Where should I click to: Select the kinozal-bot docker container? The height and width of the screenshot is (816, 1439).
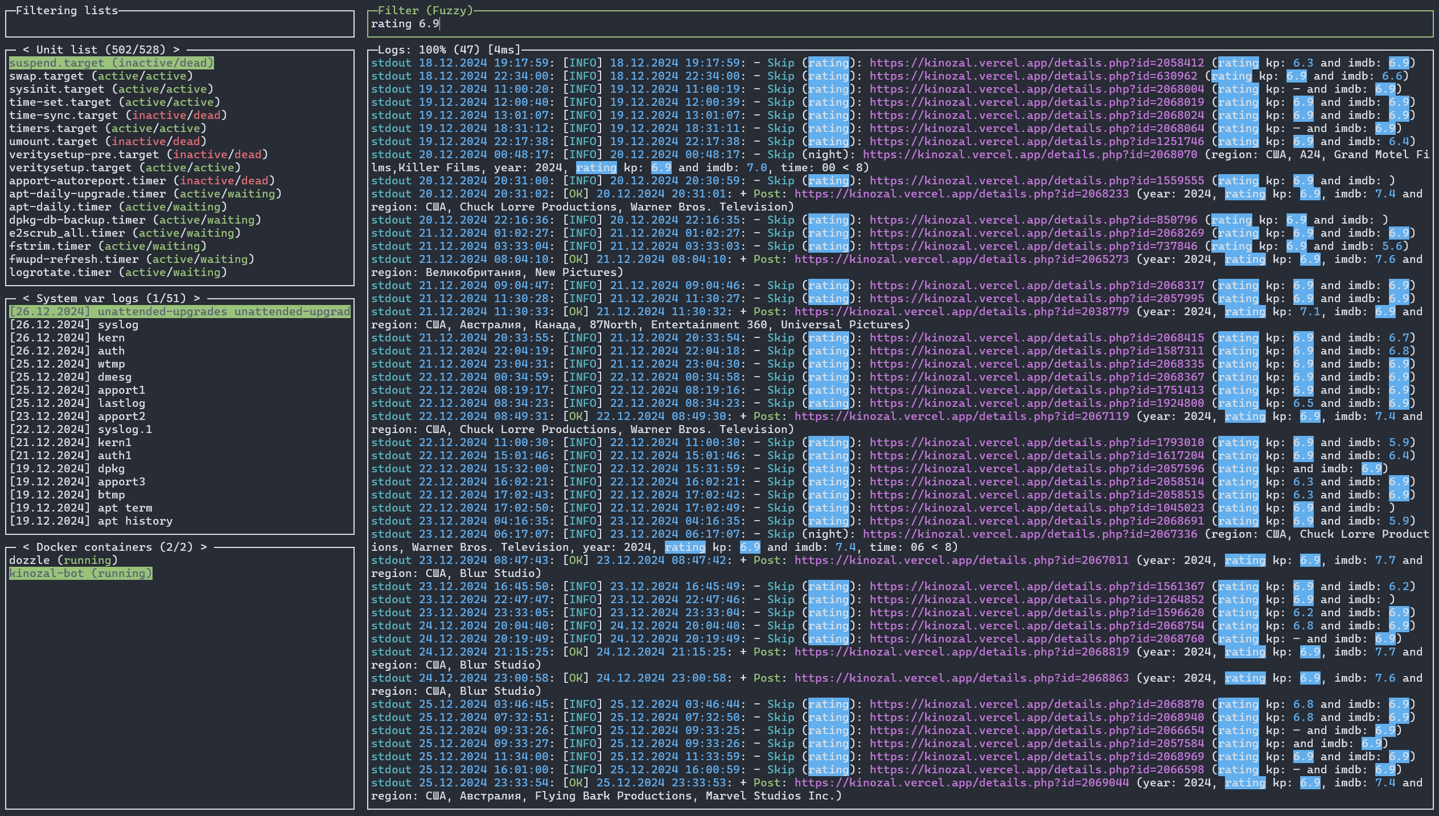click(x=81, y=574)
